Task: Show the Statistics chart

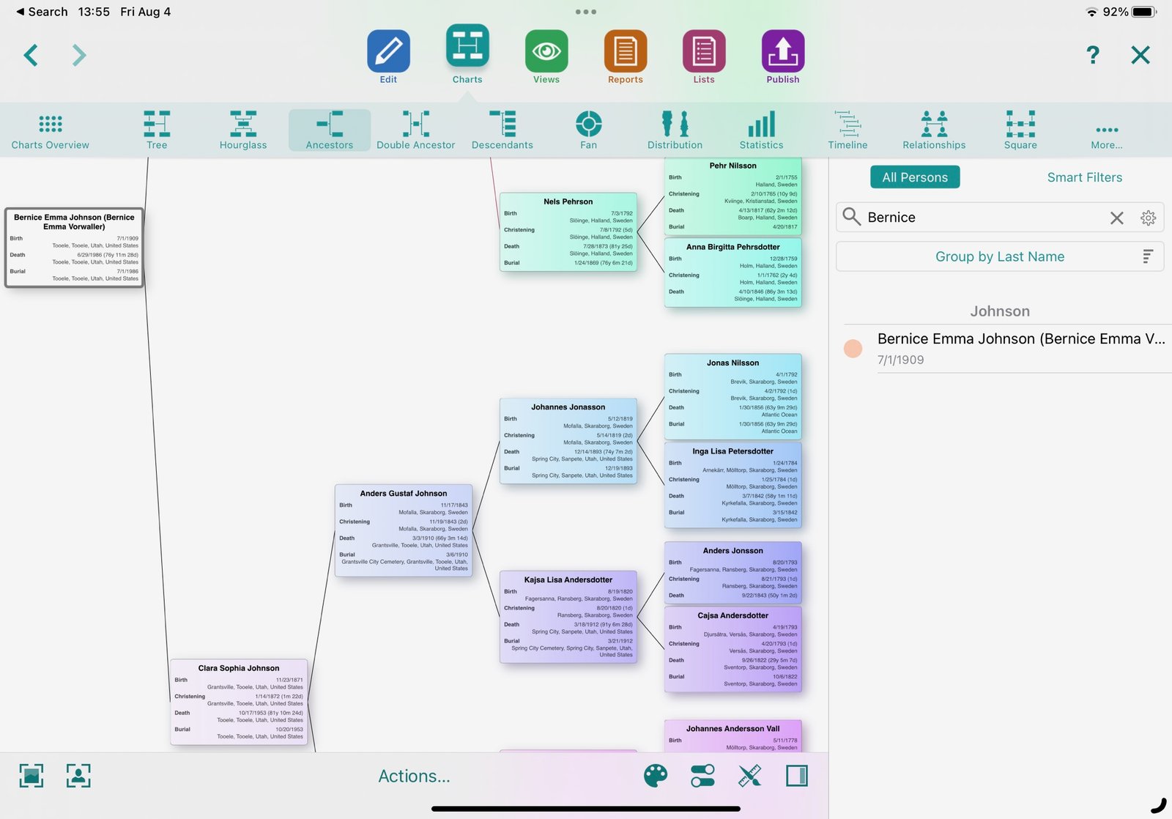Action: 761,130
